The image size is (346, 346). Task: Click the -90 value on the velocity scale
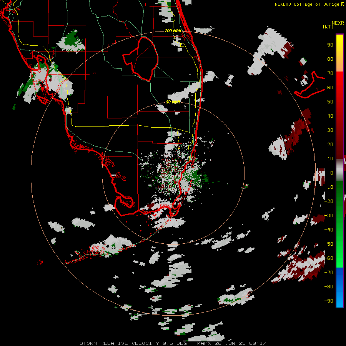click(x=329, y=301)
